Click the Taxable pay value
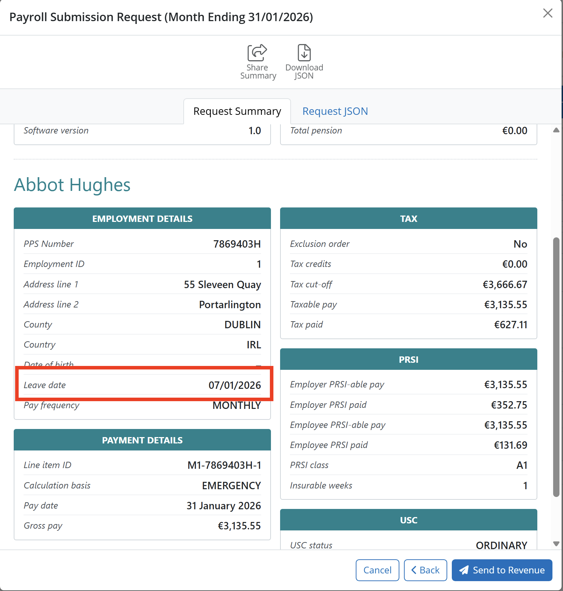 coord(505,304)
